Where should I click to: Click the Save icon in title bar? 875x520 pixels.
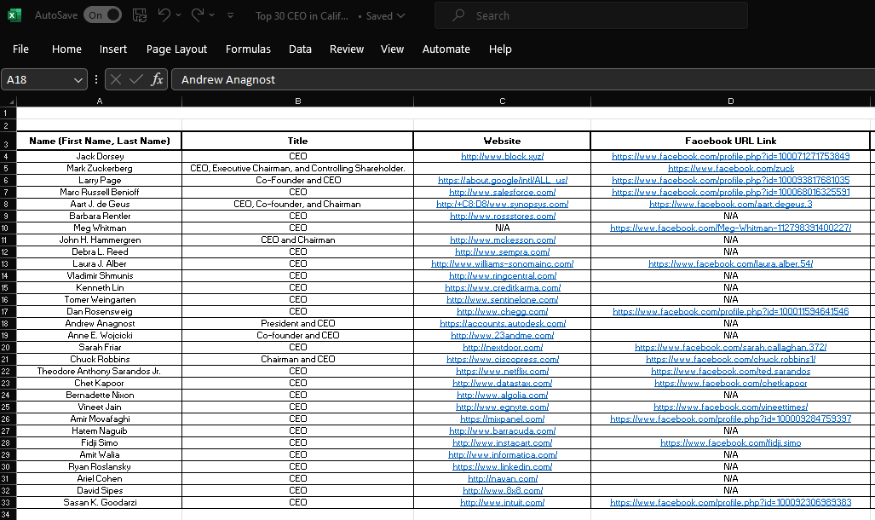[x=140, y=15]
